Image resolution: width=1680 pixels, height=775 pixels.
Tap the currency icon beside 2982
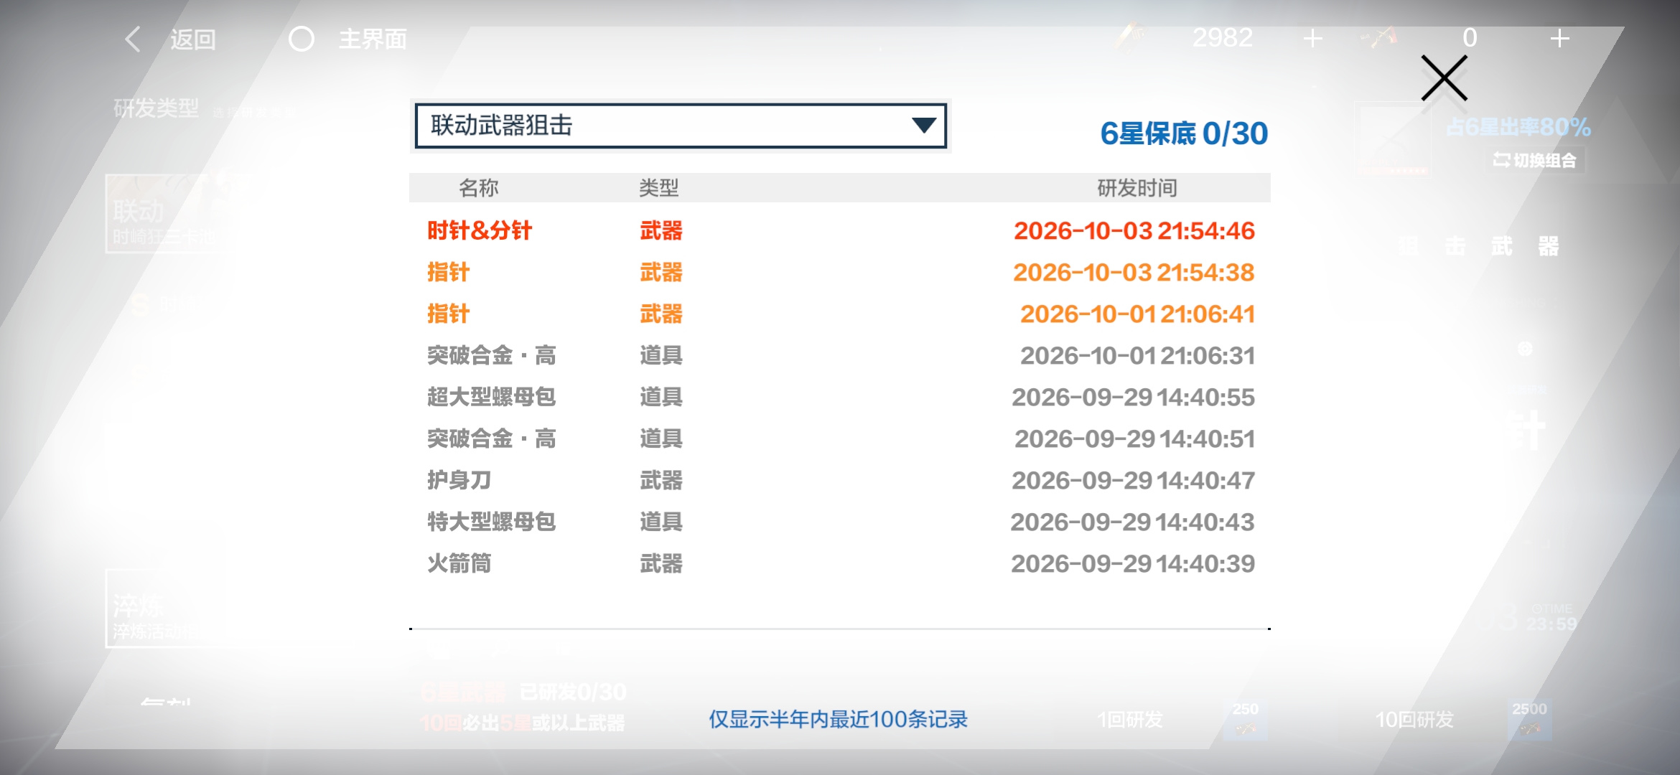pos(1130,37)
